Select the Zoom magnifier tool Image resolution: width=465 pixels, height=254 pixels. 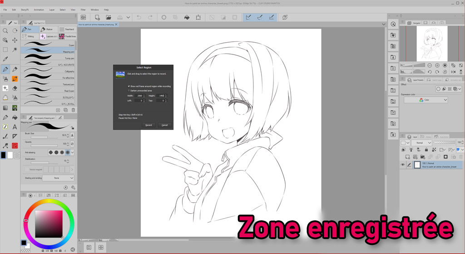pos(5,30)
